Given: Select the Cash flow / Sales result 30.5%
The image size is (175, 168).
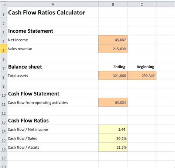Looking at the screenshot, I should click(x=113, y=138).
